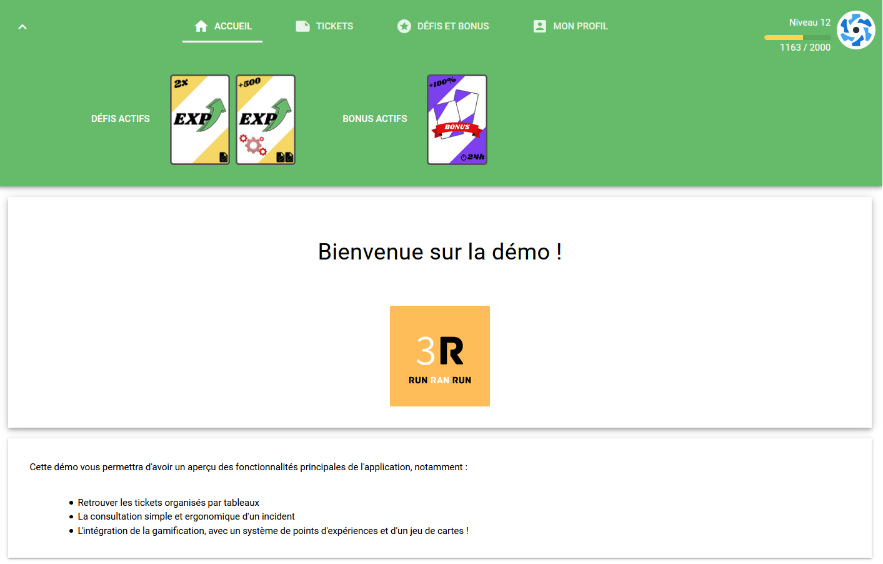Click the person icon next to MON PROFIL
The image size is (883, 564).
539,26
